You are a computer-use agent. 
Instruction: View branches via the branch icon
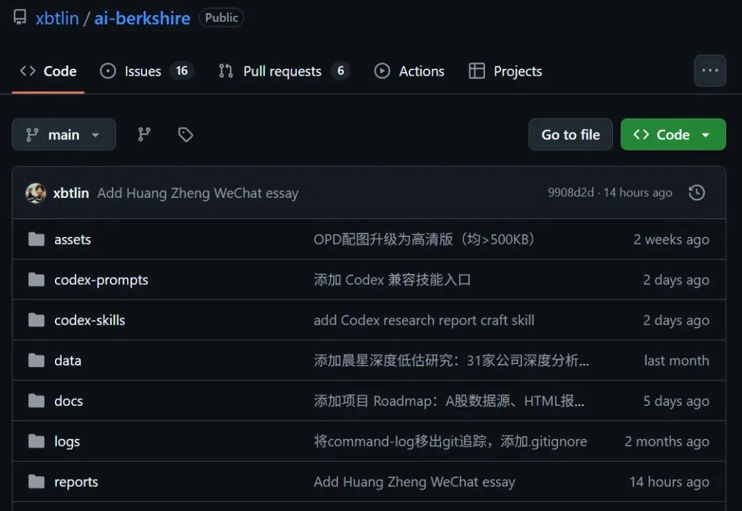[144, 135]
